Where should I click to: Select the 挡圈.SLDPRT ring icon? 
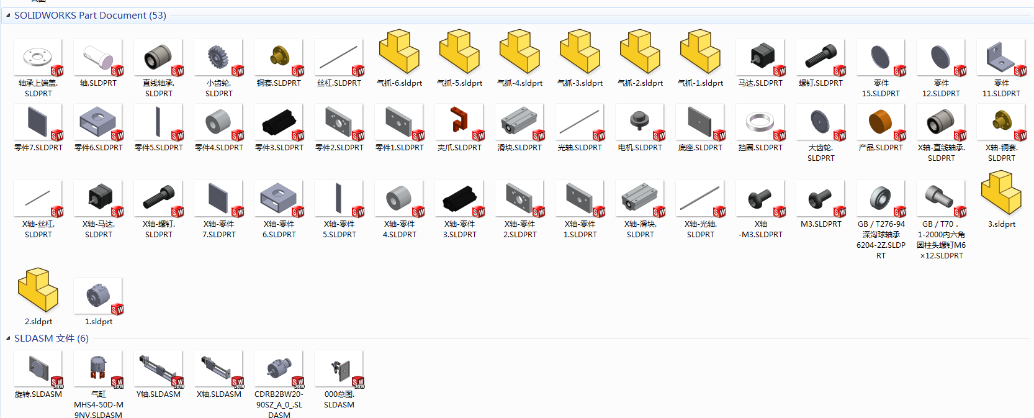pyautogui.click(x=761, y=122)
